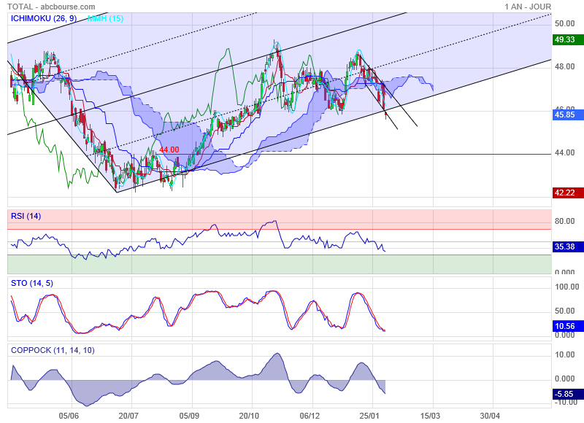Click the 20/10 date axis label
The width and height of the screenshot is (584, 423).
(x=249, y=416)
